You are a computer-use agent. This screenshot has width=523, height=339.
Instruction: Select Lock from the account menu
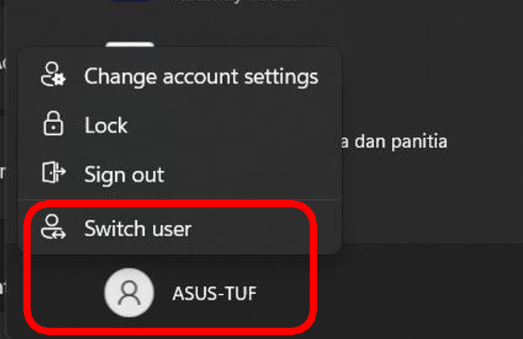tap(105, 125)
